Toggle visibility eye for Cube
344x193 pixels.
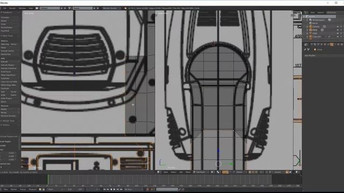pyautogui.click(x=338, y=33)
